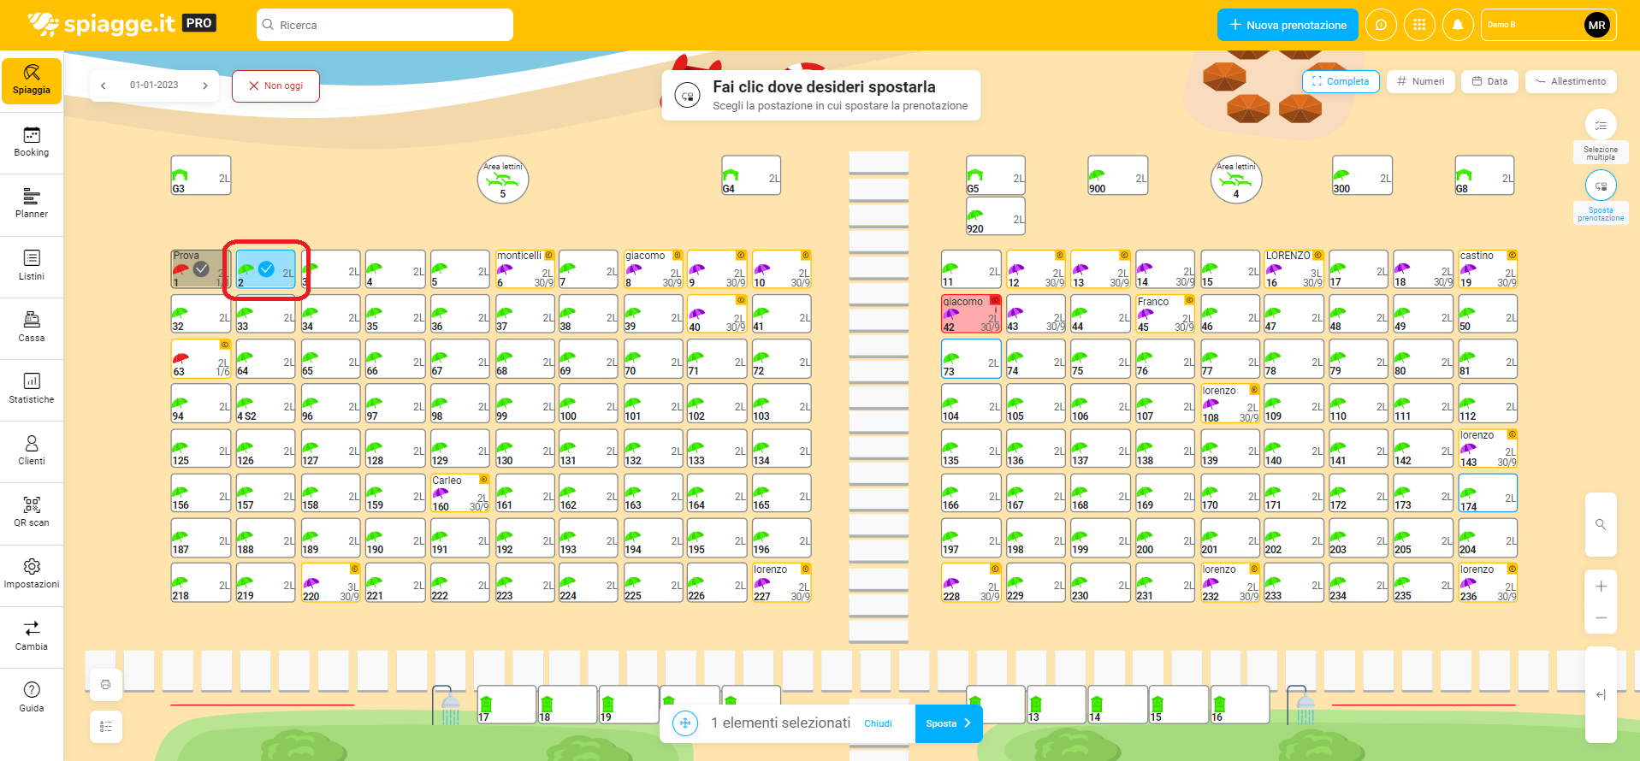Click the map search magnifier icon
The width and height of the screenshot is (1640, 761).
point(1600,524)
